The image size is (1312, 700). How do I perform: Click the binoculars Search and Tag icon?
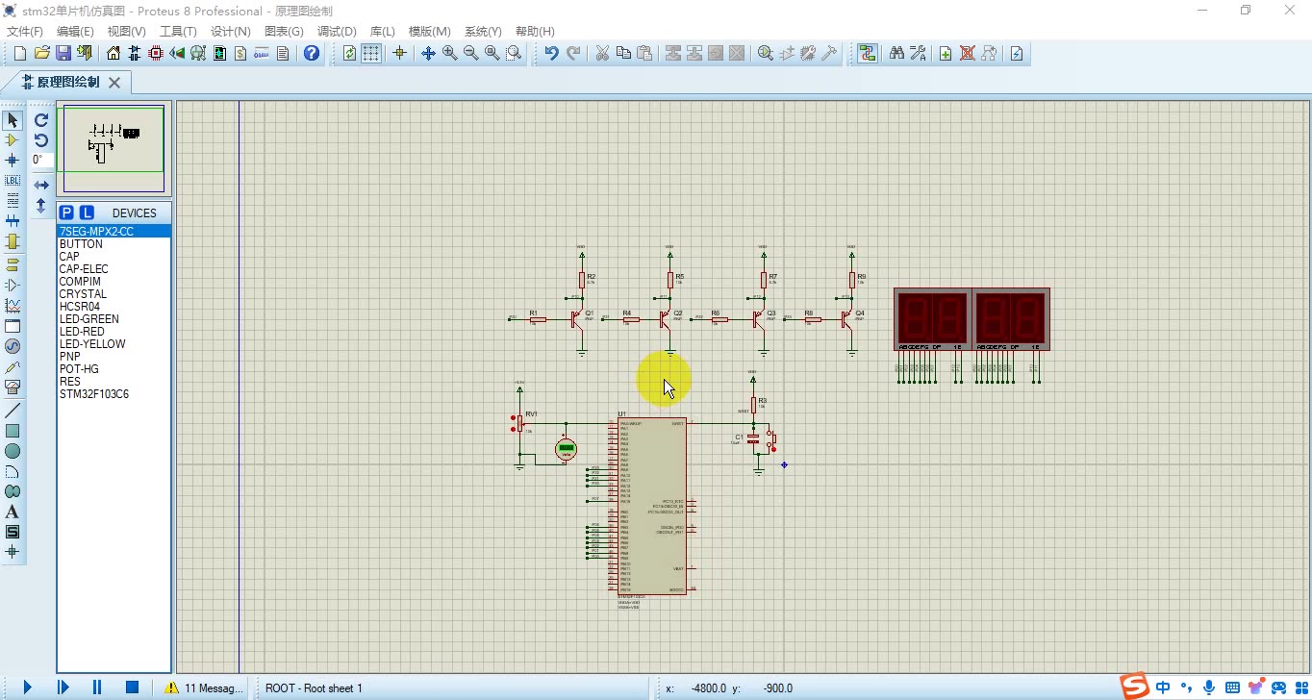tap(896, 53)
